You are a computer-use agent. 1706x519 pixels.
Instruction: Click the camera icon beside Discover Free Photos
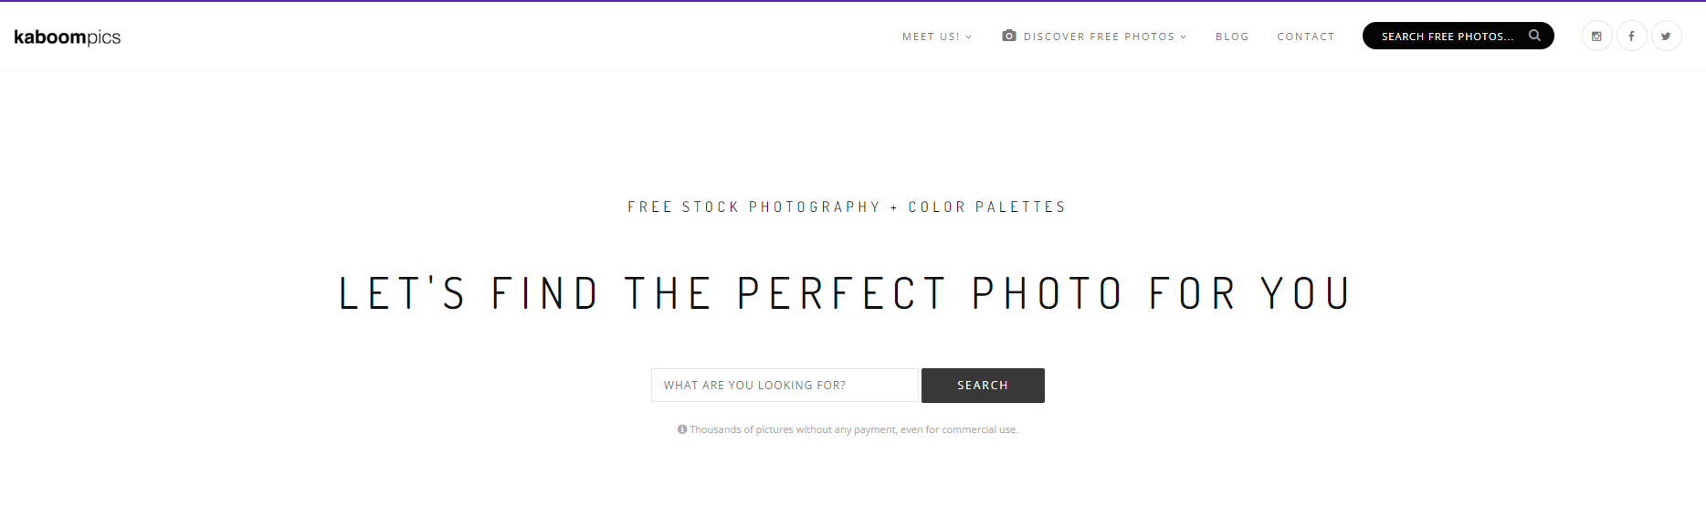1009,36
